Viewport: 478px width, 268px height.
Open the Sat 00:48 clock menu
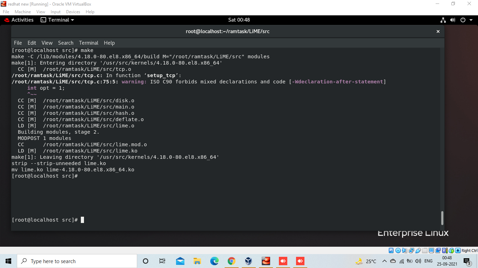tap(239, 20)
